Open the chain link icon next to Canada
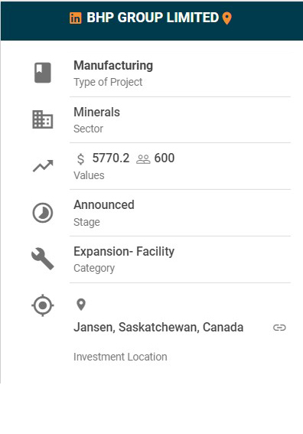This screenshot has height=434, width=303. tap(279, 328)
